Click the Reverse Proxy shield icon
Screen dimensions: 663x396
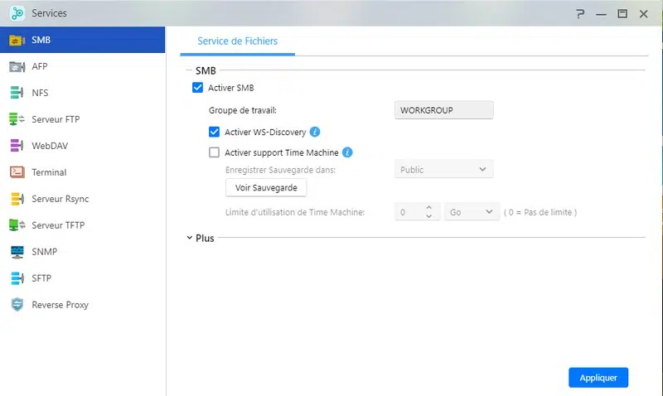click(17, 305)
